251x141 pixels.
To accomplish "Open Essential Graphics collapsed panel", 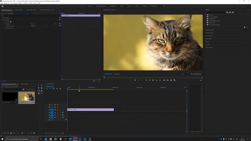I will point(210,30).
